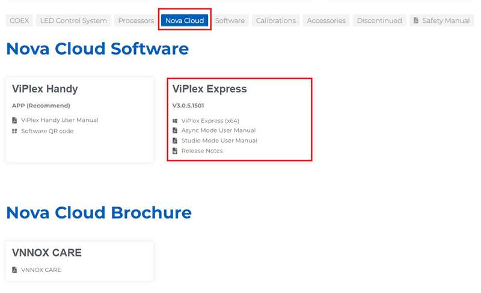Click the Nova Cloud Software heading
The height and width of the screenshot is (293, 481).
[97, 49]
